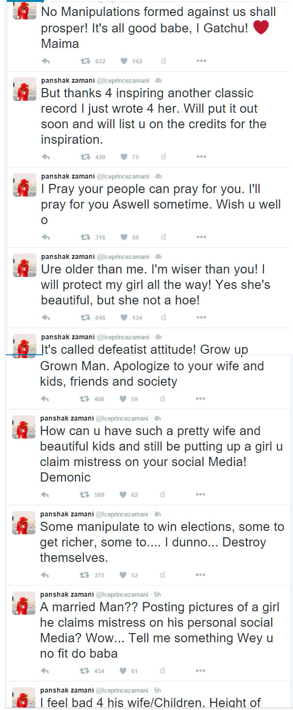The width and height of the screenshot is (293, 710).
Task: Retweet the tweet with 632 retweets
Action: (x=85, y=61)
